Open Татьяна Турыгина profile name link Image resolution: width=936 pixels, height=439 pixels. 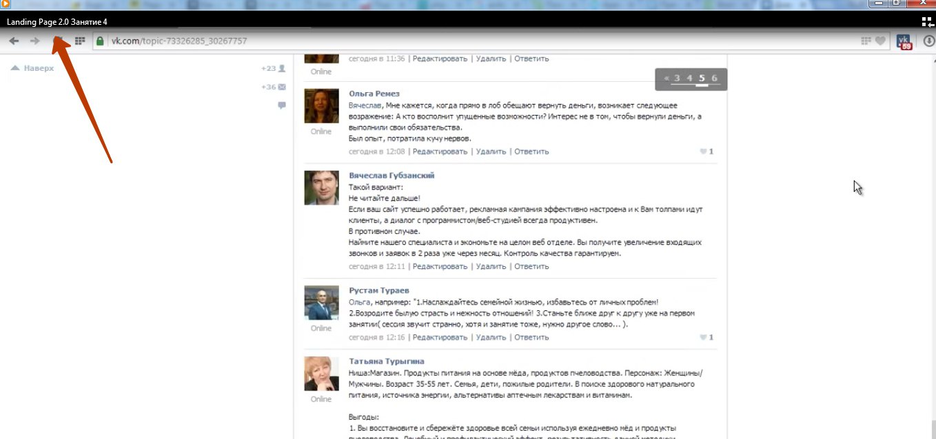pos(387,361)
